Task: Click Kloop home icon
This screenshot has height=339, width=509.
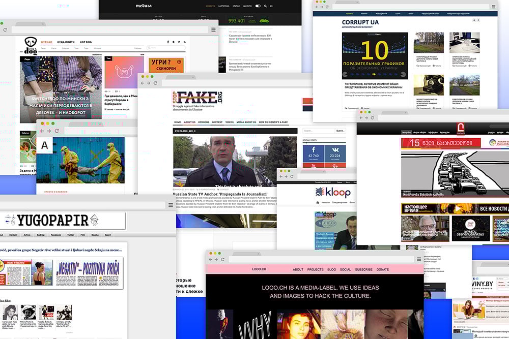Action: coord(318,203)
